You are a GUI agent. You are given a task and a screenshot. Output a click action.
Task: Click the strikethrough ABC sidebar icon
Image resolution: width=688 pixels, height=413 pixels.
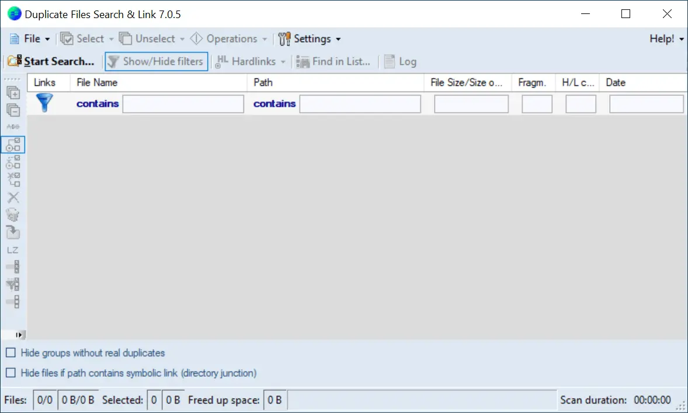(13, 127)
